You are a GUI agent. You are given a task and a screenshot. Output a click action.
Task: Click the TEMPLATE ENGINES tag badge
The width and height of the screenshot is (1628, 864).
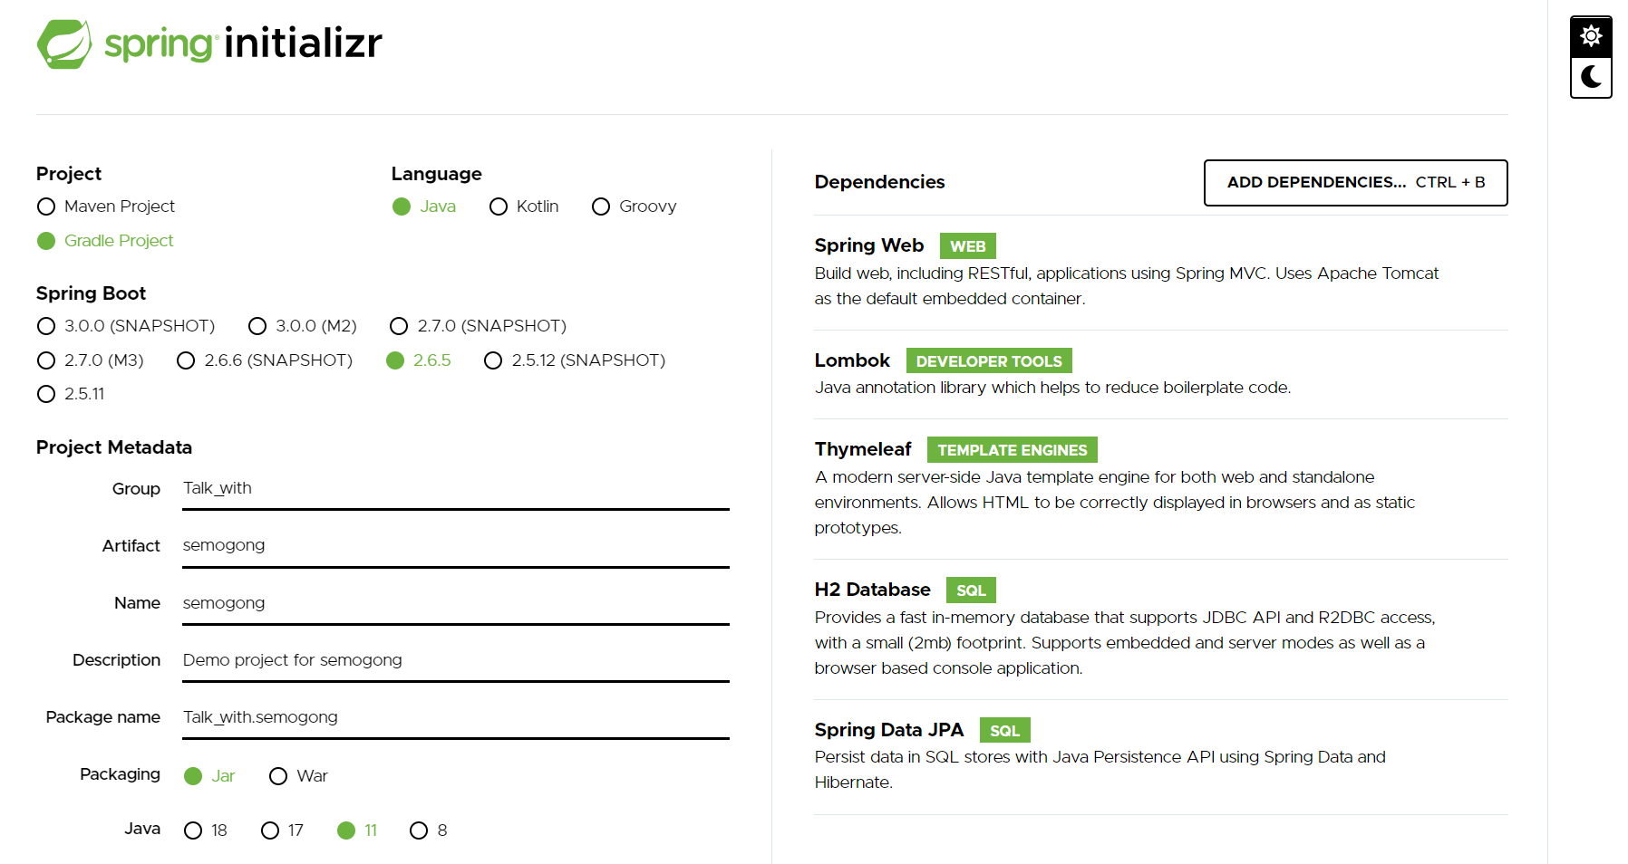(x=1012, y=450)
